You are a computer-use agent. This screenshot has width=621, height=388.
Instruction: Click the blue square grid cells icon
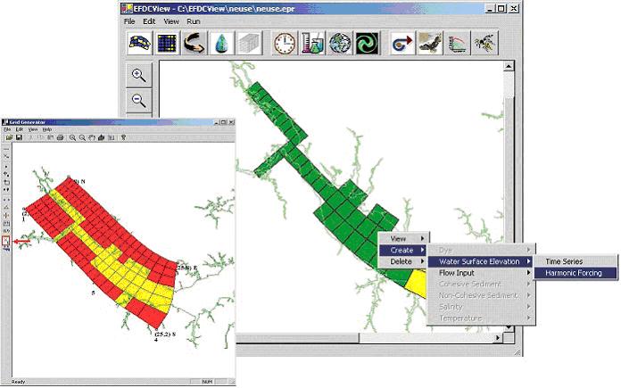coord(167,43)
